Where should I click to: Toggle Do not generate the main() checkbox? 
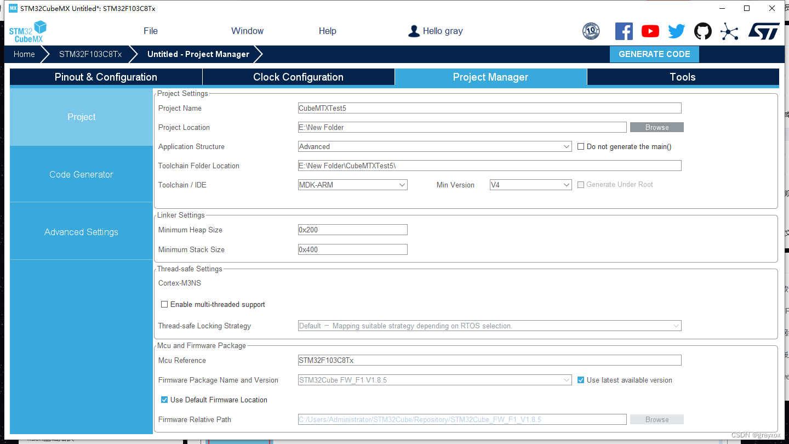[581, 146]
